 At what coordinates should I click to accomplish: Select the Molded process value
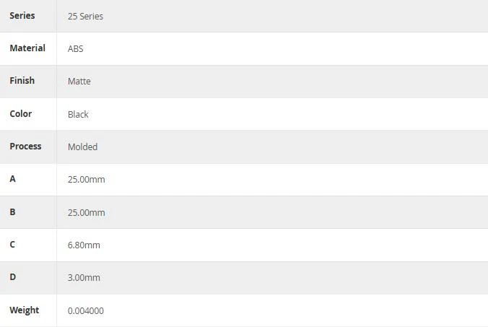click(x=82, y=147)
